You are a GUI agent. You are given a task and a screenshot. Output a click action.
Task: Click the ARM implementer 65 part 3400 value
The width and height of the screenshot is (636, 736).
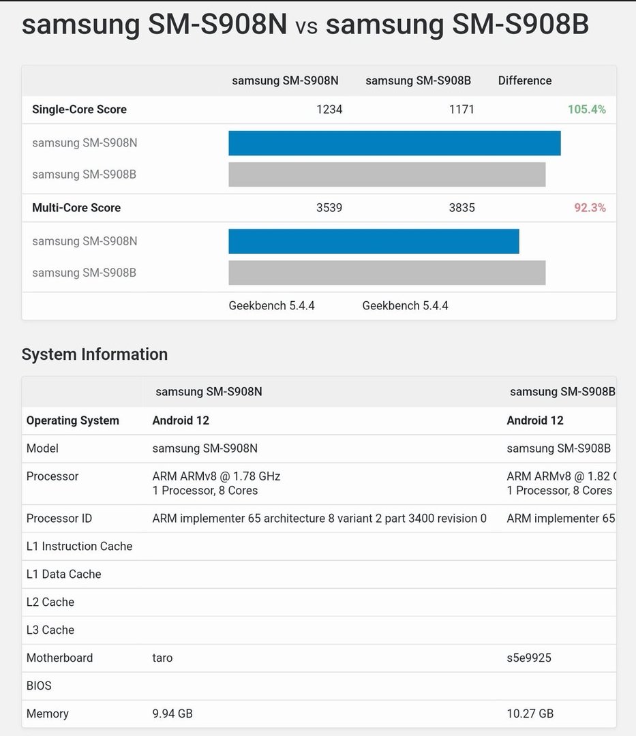point(319,518)
